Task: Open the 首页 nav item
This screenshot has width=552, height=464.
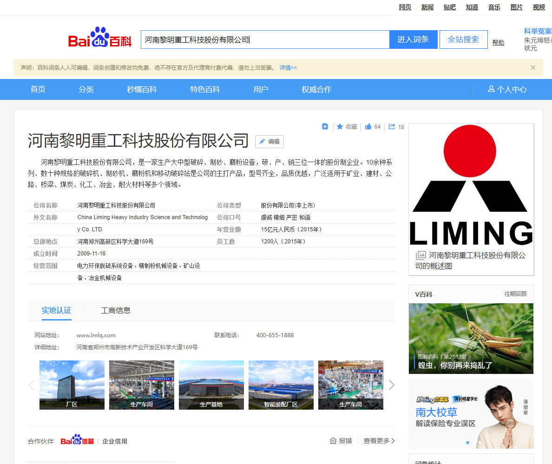Action: coord(38,89)
